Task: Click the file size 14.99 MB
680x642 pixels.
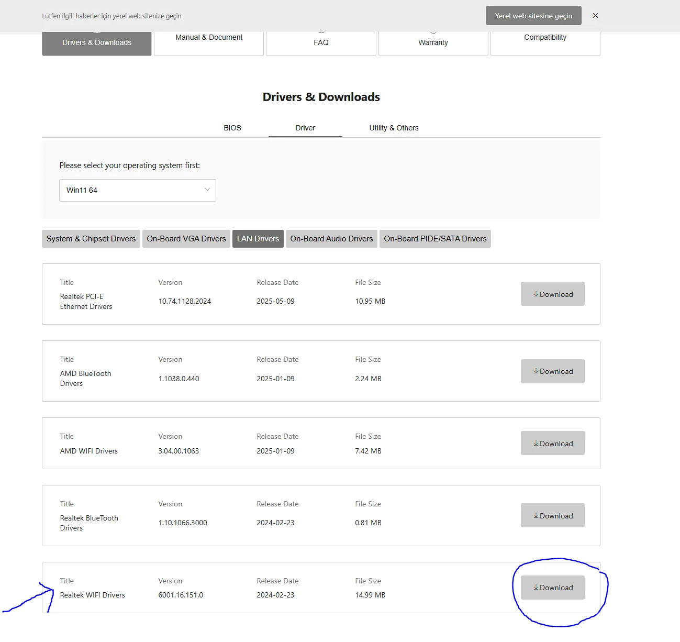Action: (x=370, y=595)
